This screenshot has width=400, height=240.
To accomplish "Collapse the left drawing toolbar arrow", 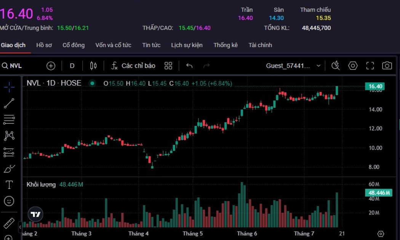I will [x=20, y=227].
